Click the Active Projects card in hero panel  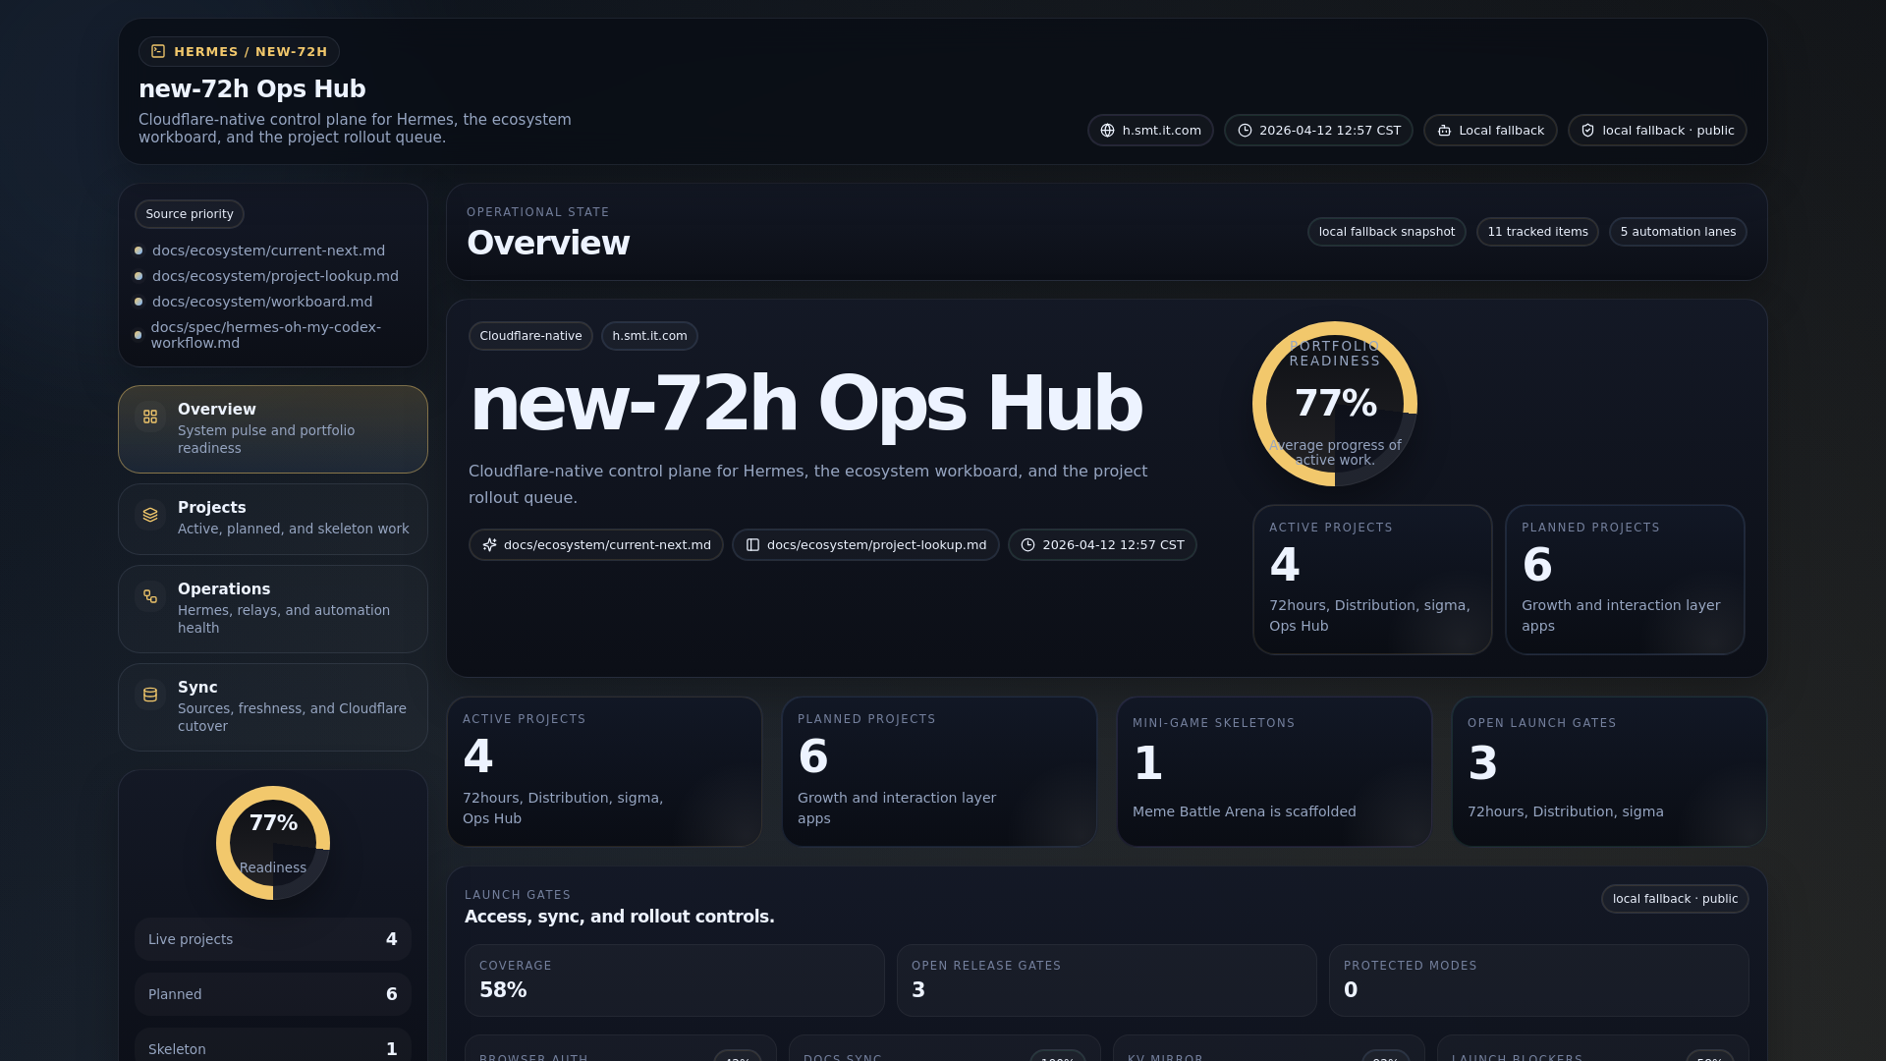[x=1372, y=580]
